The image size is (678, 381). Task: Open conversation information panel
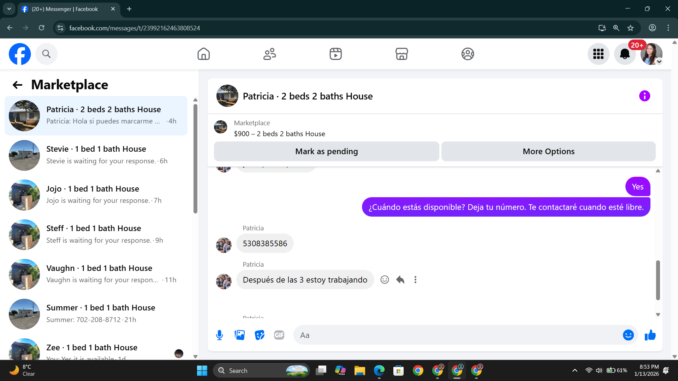(644, 96)
